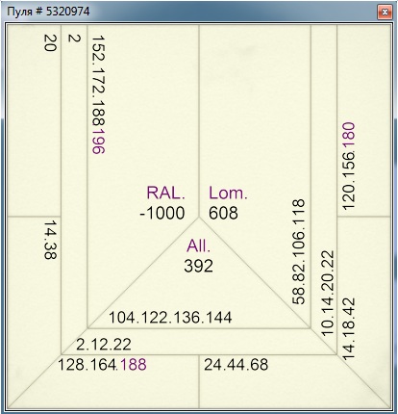Select the All. player label

click(199, 246)
